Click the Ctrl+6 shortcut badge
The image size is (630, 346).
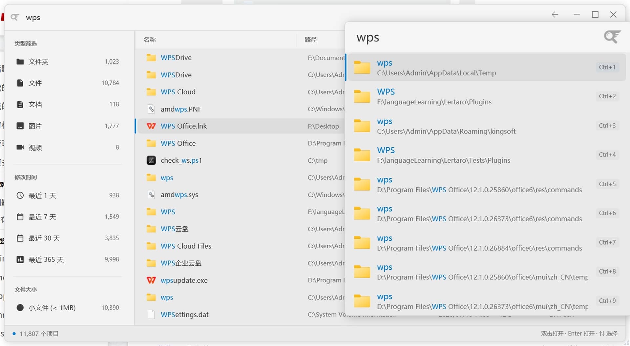[607, 213]
